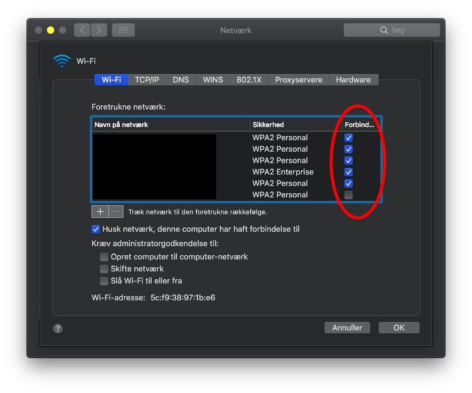Toggle auto-join checkbox for third WPA2 Personal row

[x=349, y=161]
